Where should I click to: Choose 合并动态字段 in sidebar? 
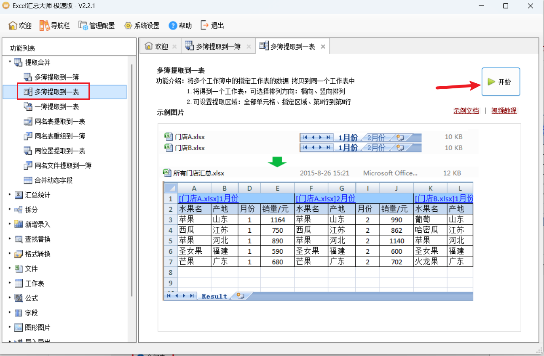pyautogui.click(x=54, y=181)
